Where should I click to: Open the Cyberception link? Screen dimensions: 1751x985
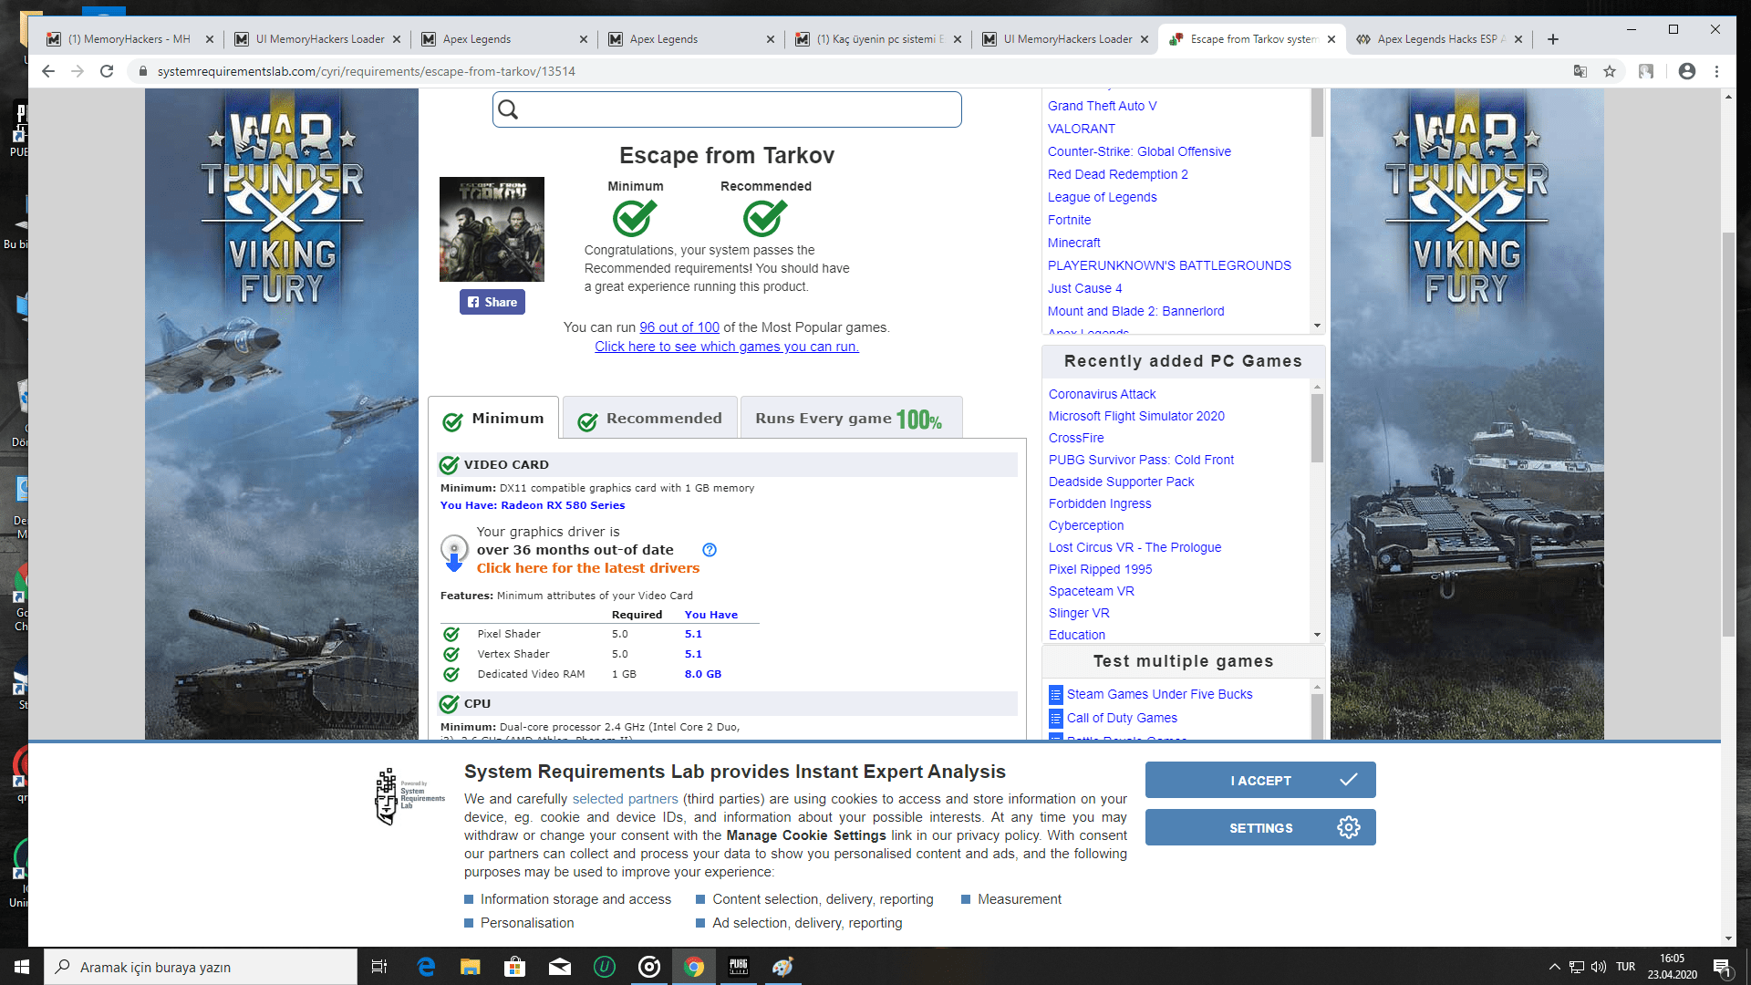pyautogui.click(x=1086, y=525)
